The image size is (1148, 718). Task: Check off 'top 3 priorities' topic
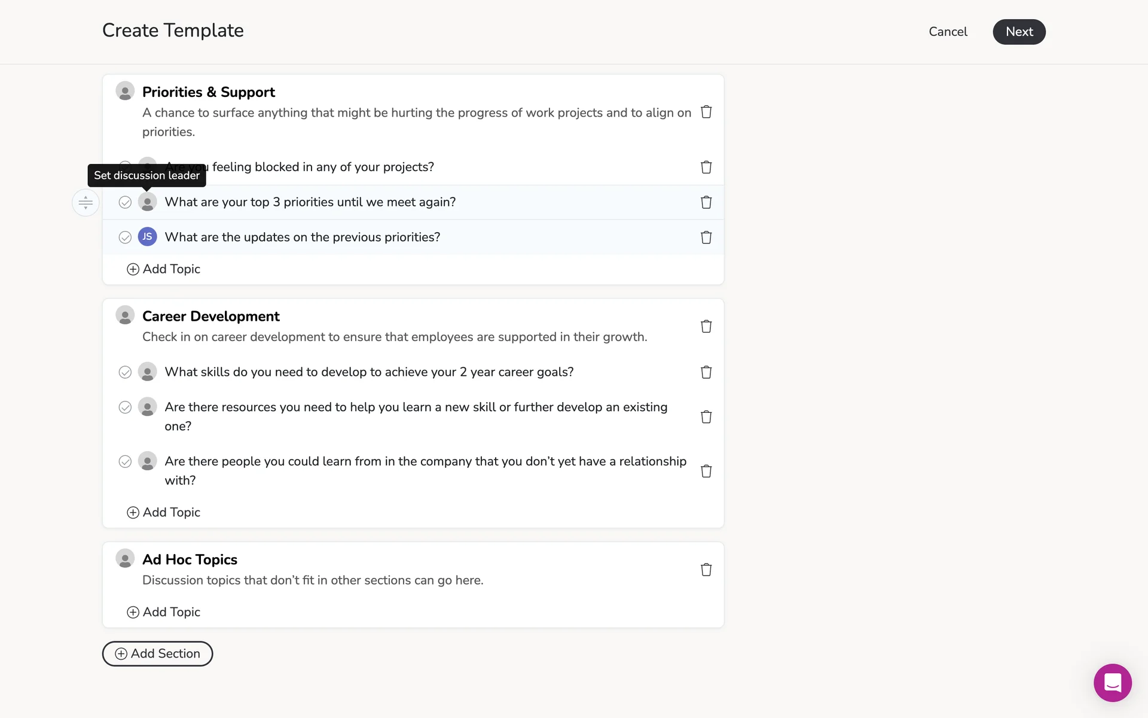pyautogui.click(x=125, y=202)
